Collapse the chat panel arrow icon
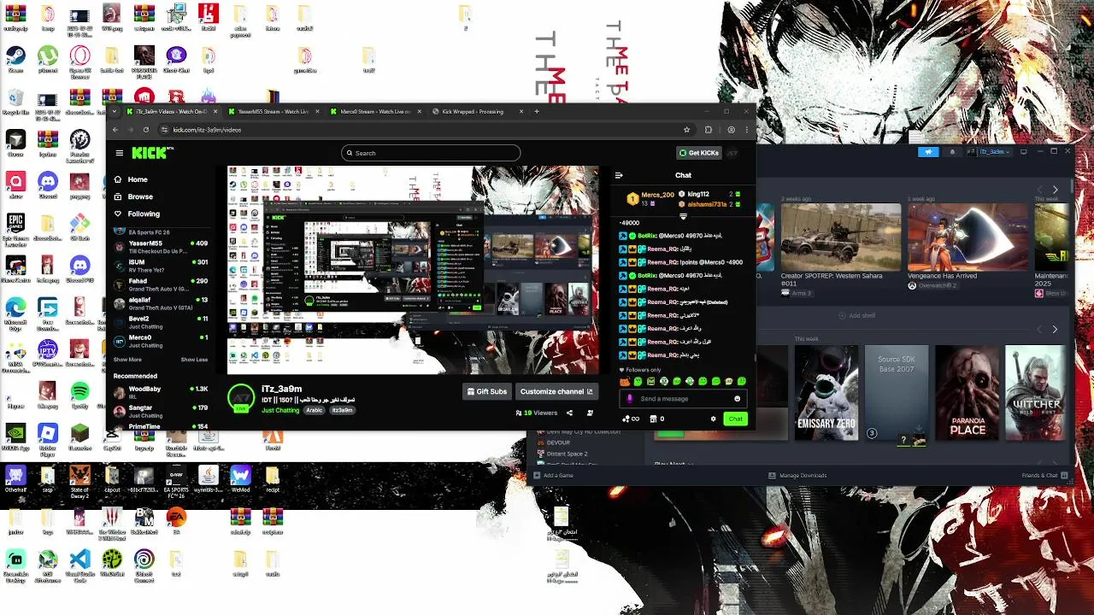1094x615 pixels. (619, 175)
